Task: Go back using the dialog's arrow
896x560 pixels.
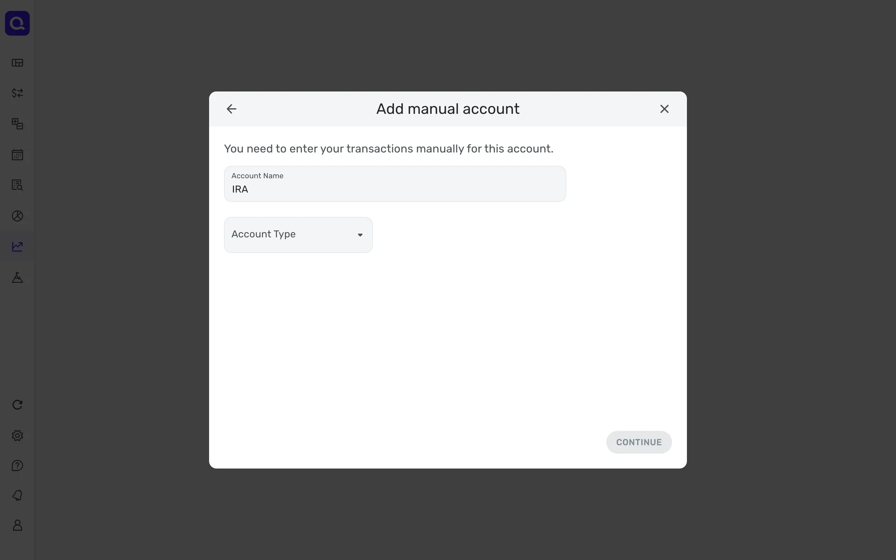Action: [231, 109]
